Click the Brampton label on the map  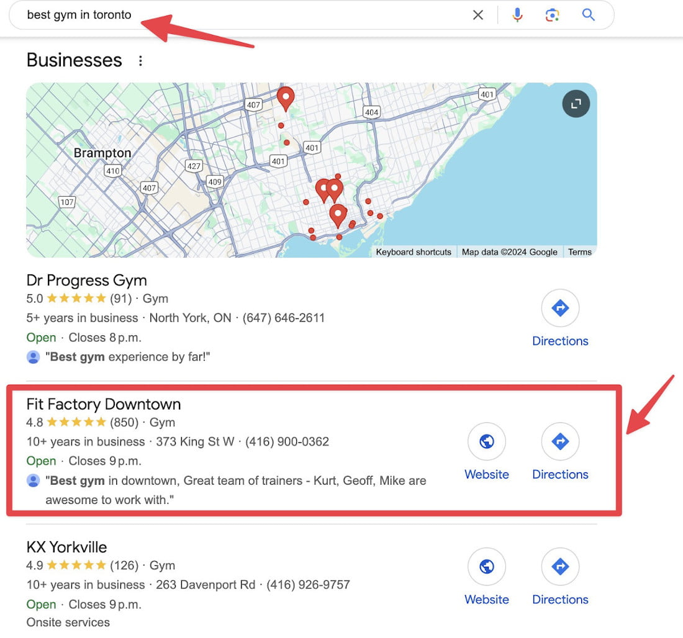[x=102, y=153]
